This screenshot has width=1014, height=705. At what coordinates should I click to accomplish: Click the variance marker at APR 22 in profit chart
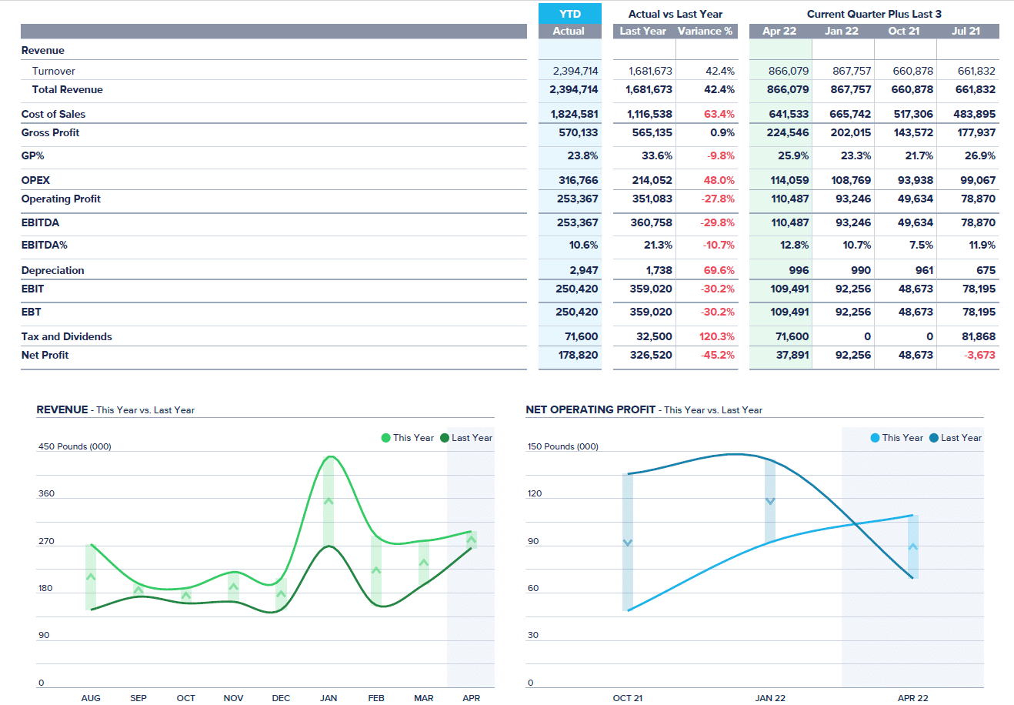912,548
